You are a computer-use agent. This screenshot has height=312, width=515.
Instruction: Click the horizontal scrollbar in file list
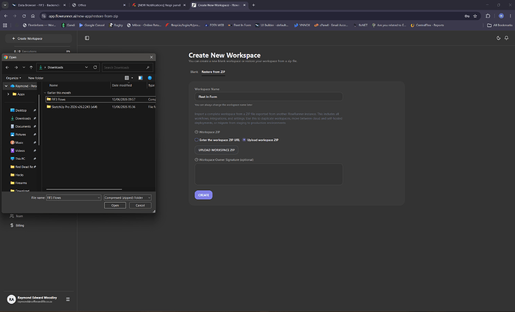(84, 189)
